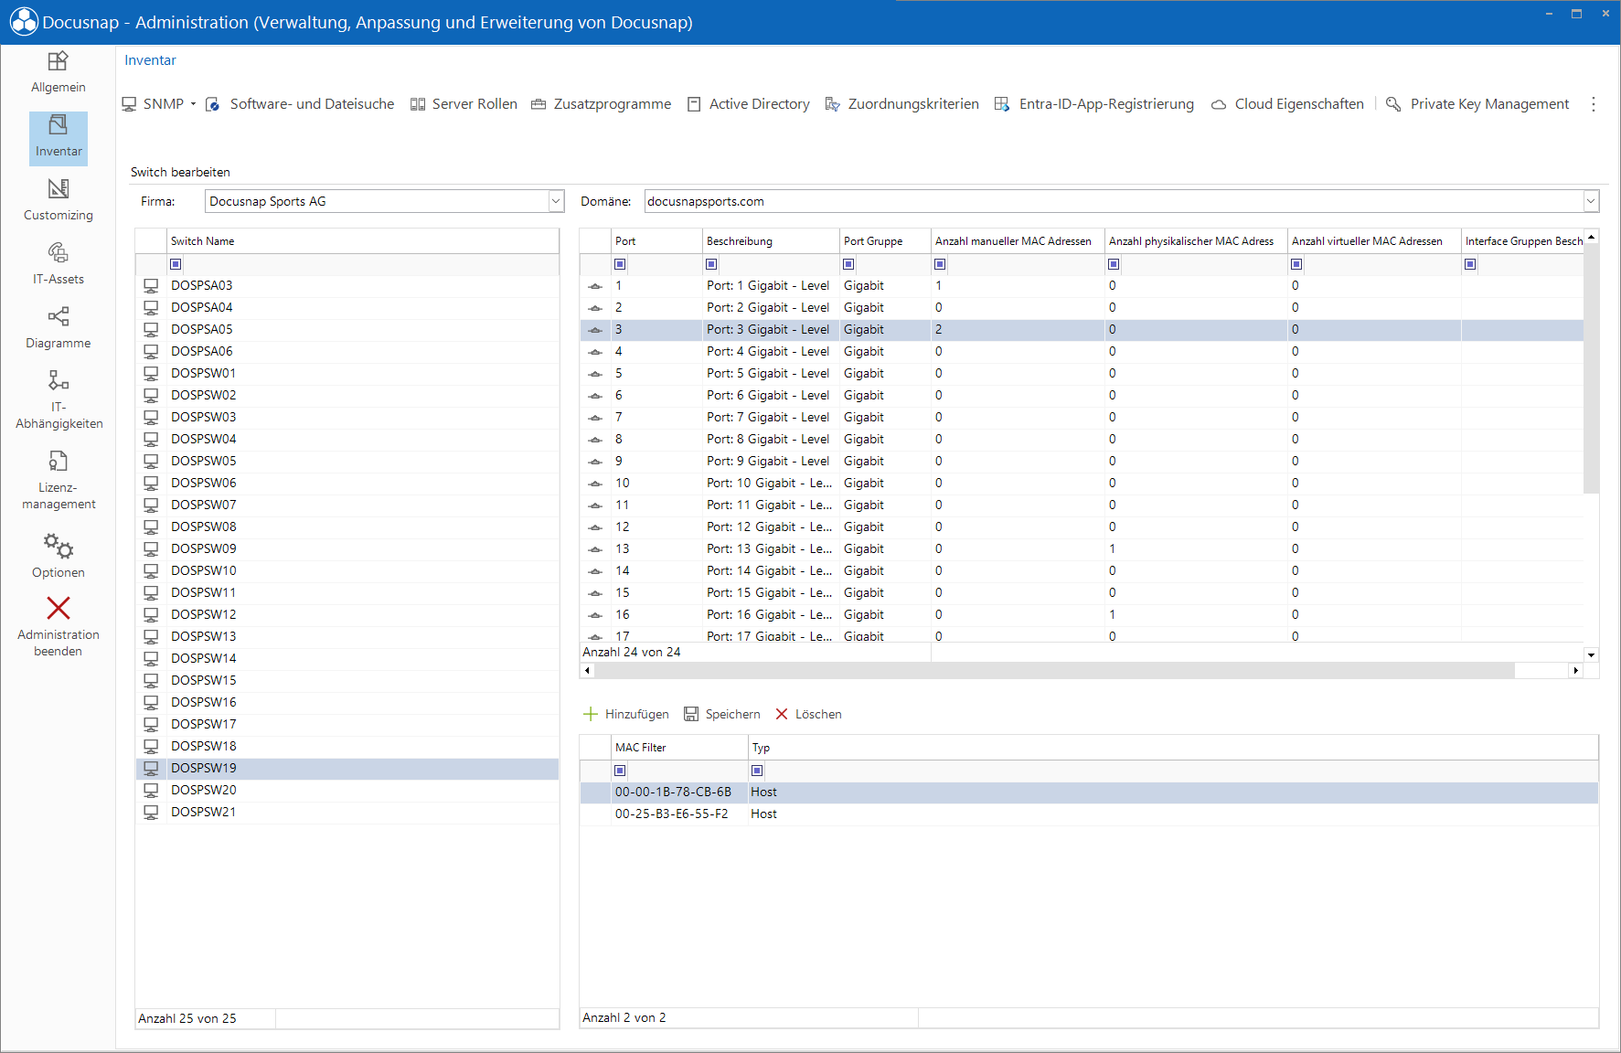Select MAC filter 00-25-B3-E6-55-F2 row

pyautogui.click(x=1089, y=814)
